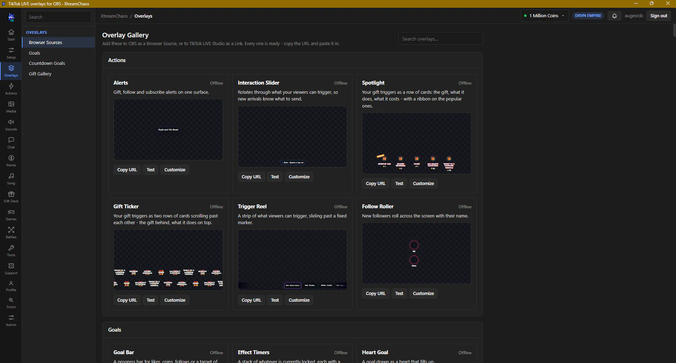Viewport: 676px width, 363px height.
Task: Open the Tools section
Action: click(x=11, y=251)
